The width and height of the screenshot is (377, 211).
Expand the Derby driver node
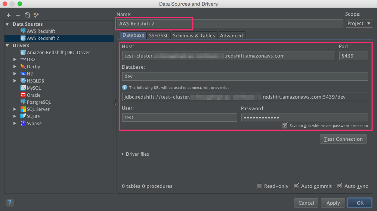tap(15, 66)
